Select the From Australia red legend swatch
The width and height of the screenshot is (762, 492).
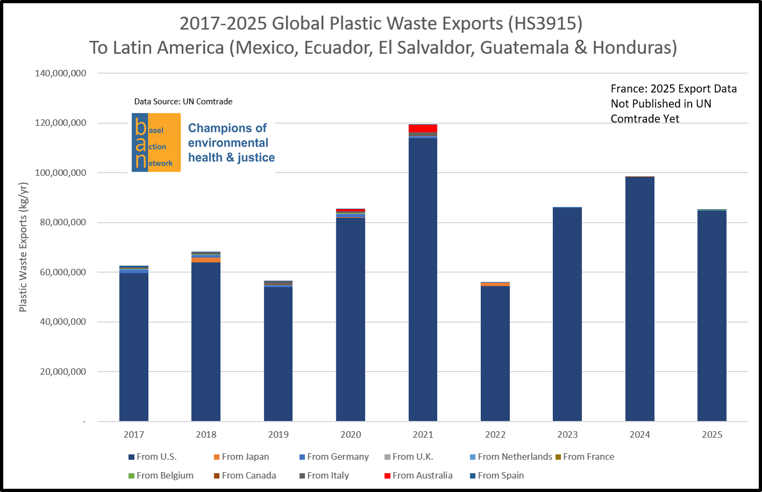[387, 476]
